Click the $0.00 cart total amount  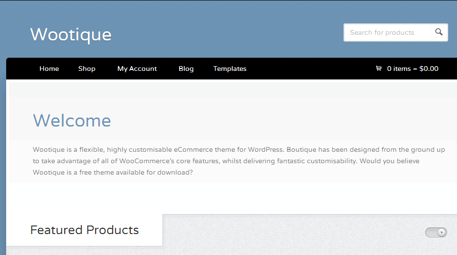pos(428,69)
